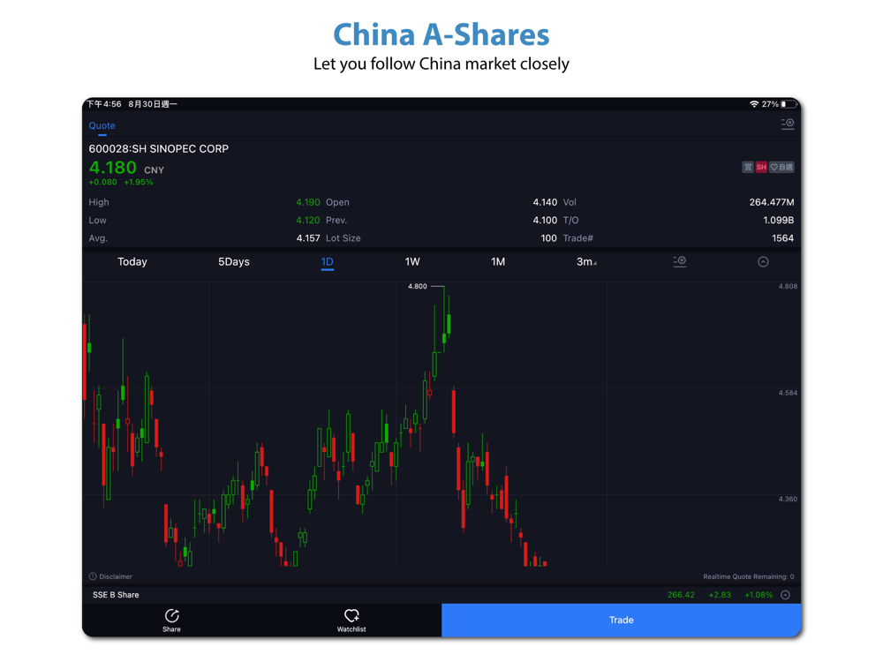The width and height of the screenshot is (883, 662).
Task: Click the blue Trade button
Action: 621,620
